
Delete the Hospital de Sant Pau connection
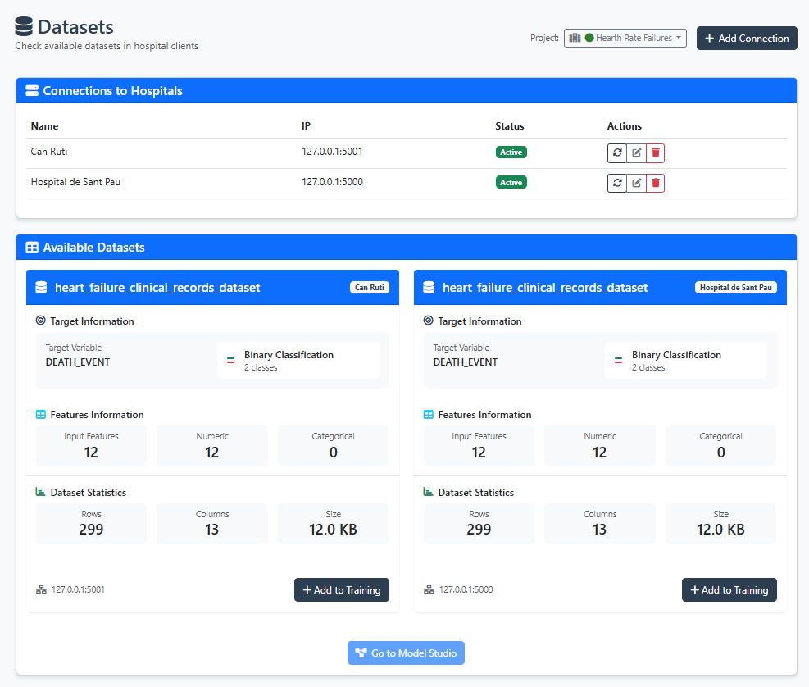[655, 182]
